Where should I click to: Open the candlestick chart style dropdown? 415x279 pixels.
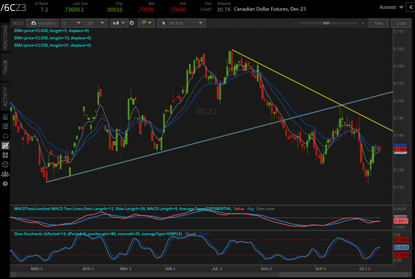[119, 23]
